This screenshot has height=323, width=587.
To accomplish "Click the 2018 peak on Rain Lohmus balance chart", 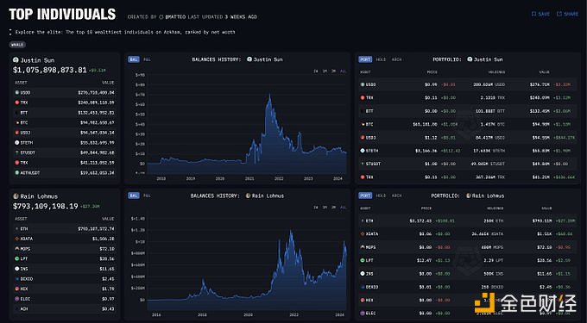I will pos(203,281).
